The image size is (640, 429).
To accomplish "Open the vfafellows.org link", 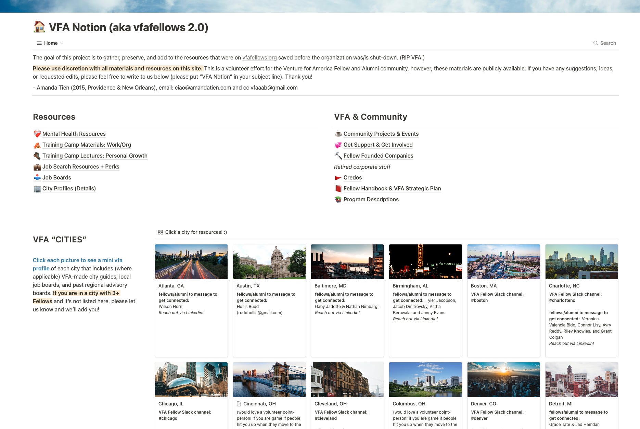I will [259, 57].
